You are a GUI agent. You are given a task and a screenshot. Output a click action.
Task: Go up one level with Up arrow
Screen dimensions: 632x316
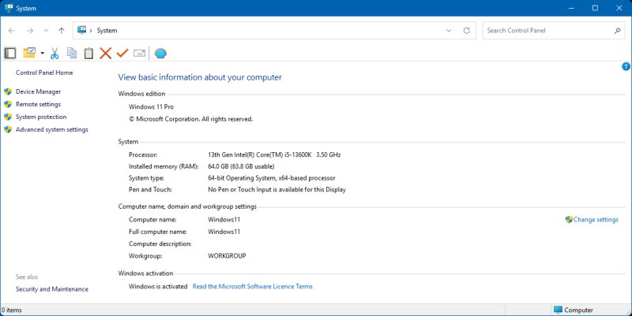point(62,31)
